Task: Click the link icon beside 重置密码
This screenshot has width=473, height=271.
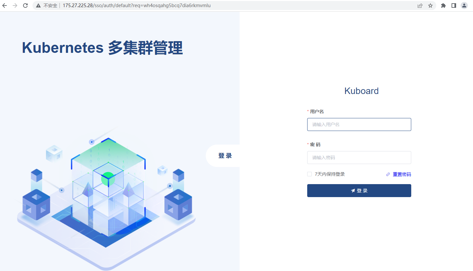Action: tap(388, 174)
